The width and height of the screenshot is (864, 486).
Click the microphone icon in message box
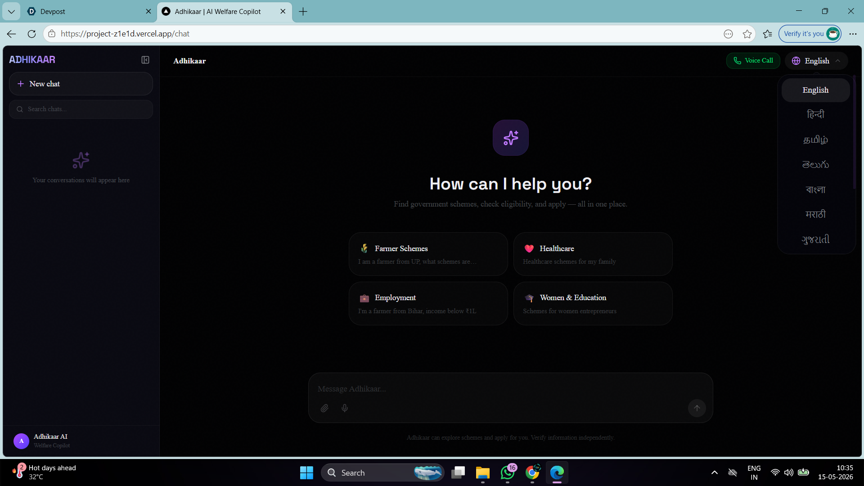pos(345,408)
